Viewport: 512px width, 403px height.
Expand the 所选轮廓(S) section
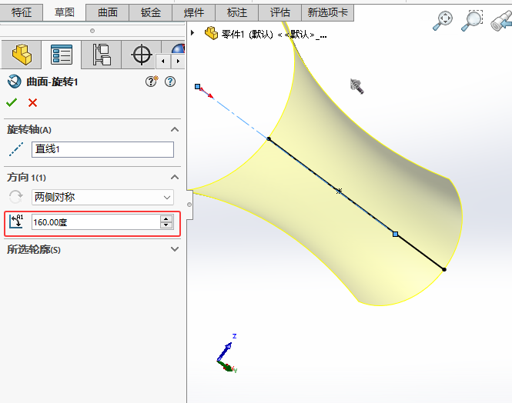pos(175,249)
